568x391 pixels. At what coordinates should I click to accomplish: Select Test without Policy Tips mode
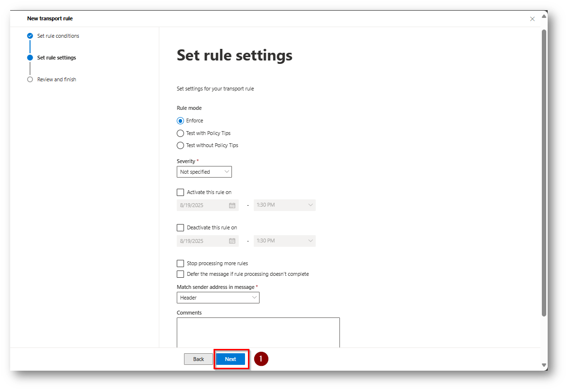pos(181,146)
